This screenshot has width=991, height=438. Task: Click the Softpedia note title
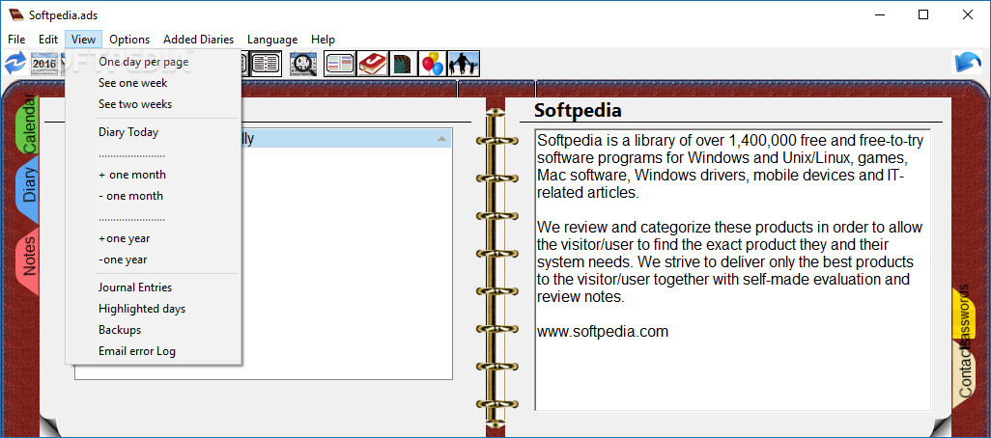[x=578, y=110]
